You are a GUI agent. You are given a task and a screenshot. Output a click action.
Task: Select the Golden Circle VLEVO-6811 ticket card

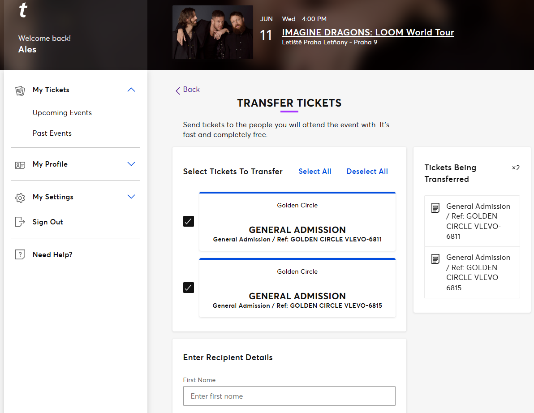[x=297, y=221]
